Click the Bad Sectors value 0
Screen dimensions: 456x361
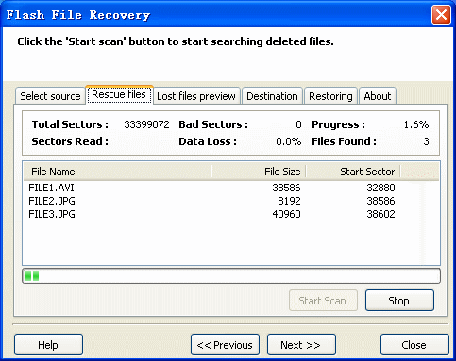point(298,124)
